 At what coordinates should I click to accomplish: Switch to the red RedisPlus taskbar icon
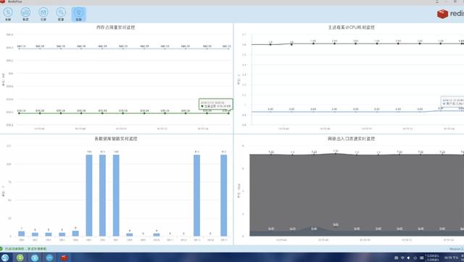click(65, 258)
